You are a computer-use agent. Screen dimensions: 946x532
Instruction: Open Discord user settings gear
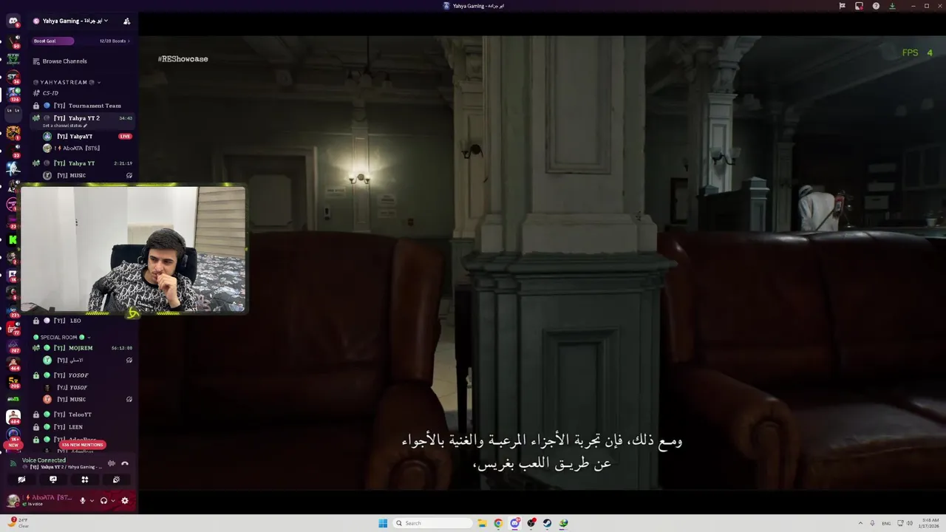pos(125,500)
